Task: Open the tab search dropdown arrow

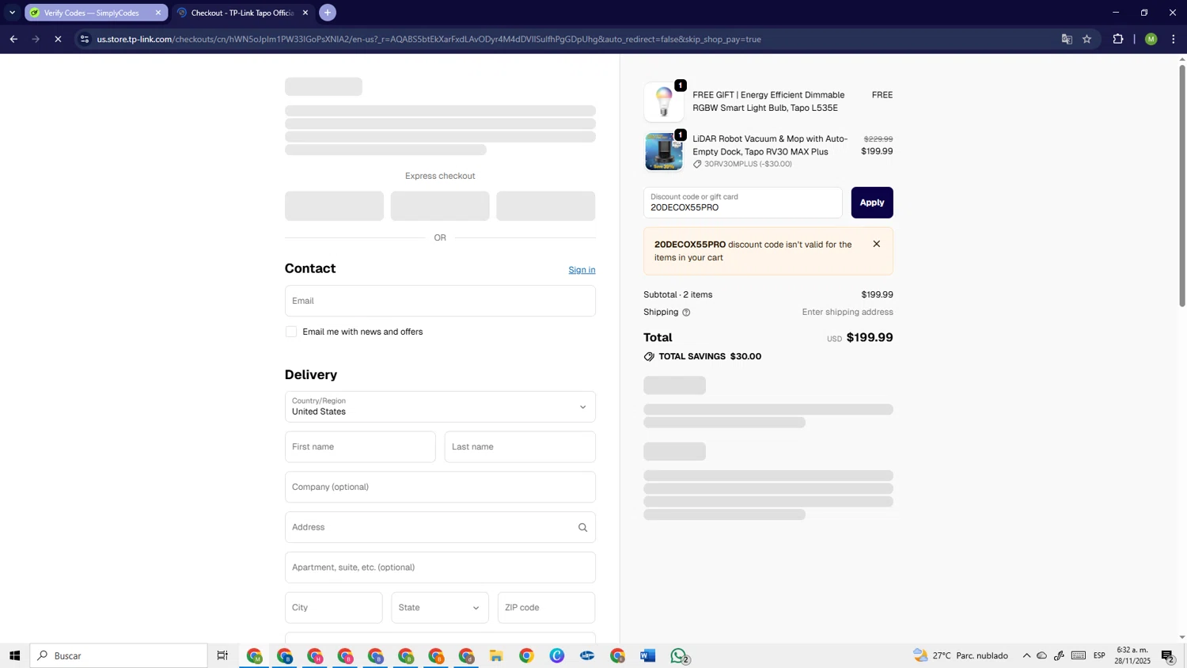Action: pyautogui.click(x=12, y=13)
